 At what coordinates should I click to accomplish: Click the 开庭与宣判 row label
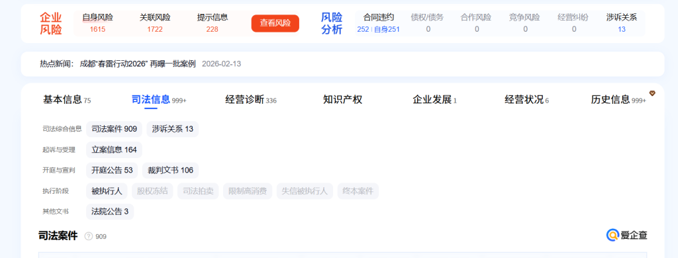pos(59,170)
